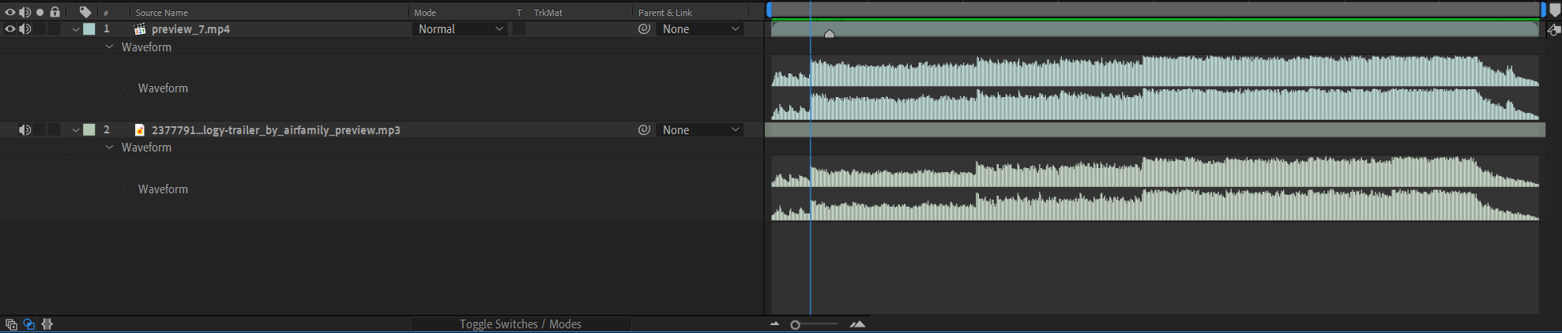1562x333 pixels.
Task: Click the timeline zoom slider handle
Action: click(x=795, y=324)
